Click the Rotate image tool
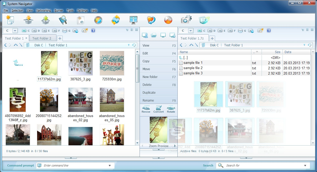The width and height of the screenshot is (317, 172). point(171,109)
